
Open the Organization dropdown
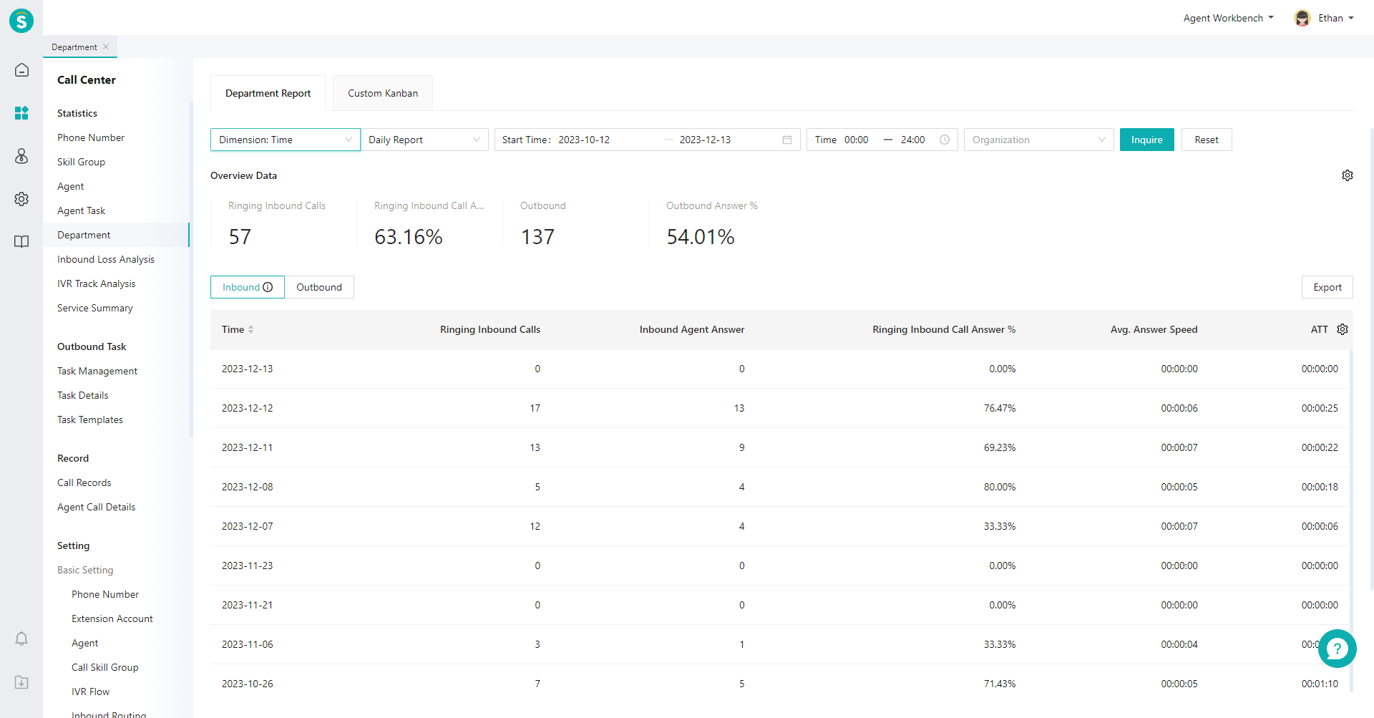pyautogui.click(x=1039, y=140)
